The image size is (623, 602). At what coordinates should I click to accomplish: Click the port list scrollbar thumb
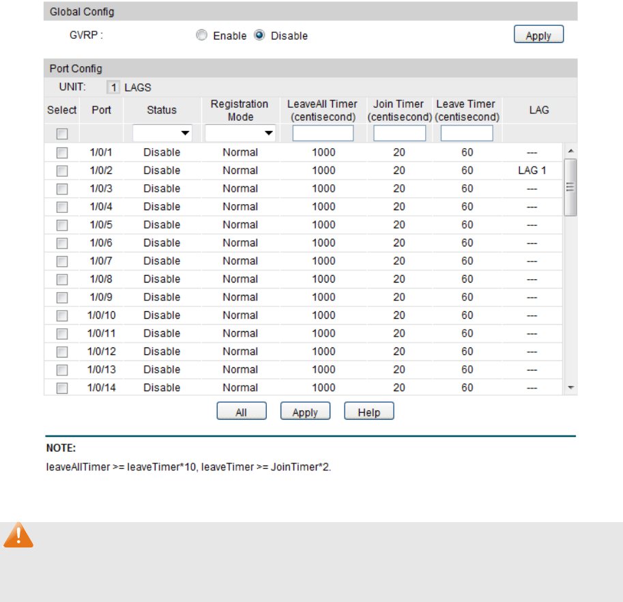(x=570, y=187)
